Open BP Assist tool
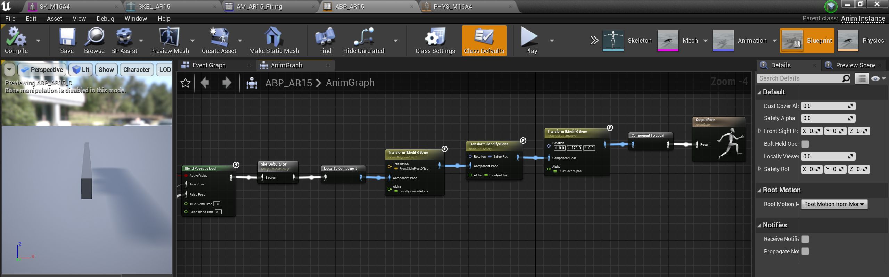The width and height of the screenshot is (889, 277). [x=124, y=41]
